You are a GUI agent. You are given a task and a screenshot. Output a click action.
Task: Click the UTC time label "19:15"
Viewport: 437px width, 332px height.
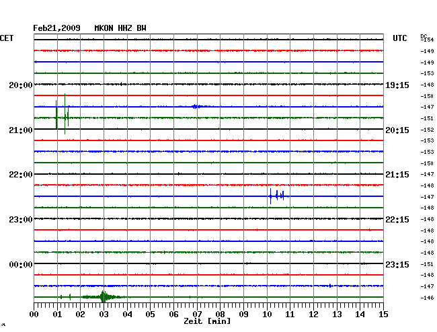click(x=397, y=85)
